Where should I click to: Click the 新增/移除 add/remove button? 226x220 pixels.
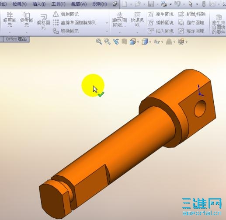pos(192,14)
